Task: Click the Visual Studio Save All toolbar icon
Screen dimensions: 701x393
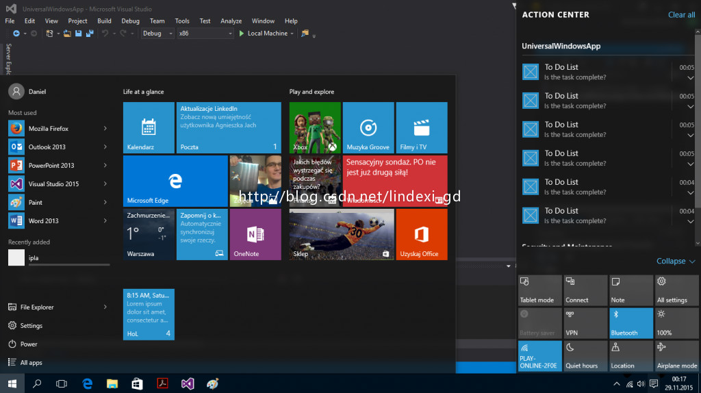Action: [x=90, y=34]
